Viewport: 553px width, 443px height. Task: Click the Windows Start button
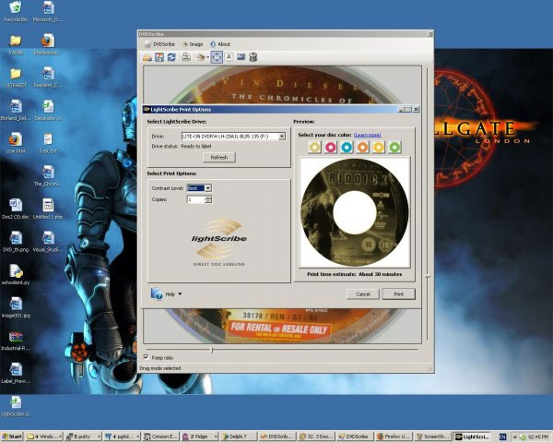coord(12,437)
